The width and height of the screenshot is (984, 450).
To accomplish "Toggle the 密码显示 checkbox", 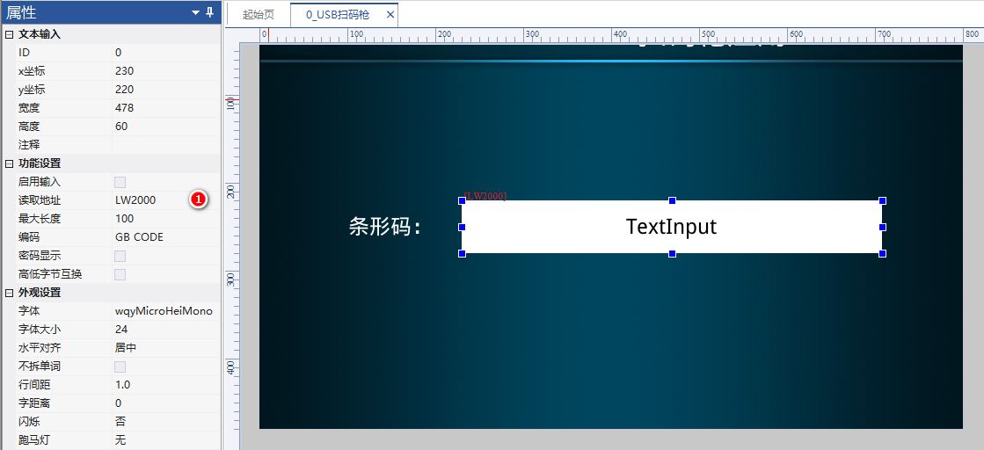I will (x=120, y=256).
